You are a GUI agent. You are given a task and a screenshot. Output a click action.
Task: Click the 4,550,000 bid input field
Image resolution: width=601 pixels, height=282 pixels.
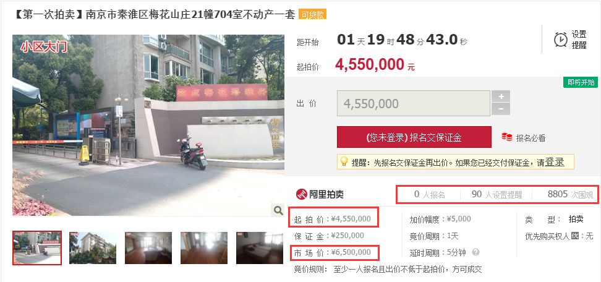coord(414,103)
